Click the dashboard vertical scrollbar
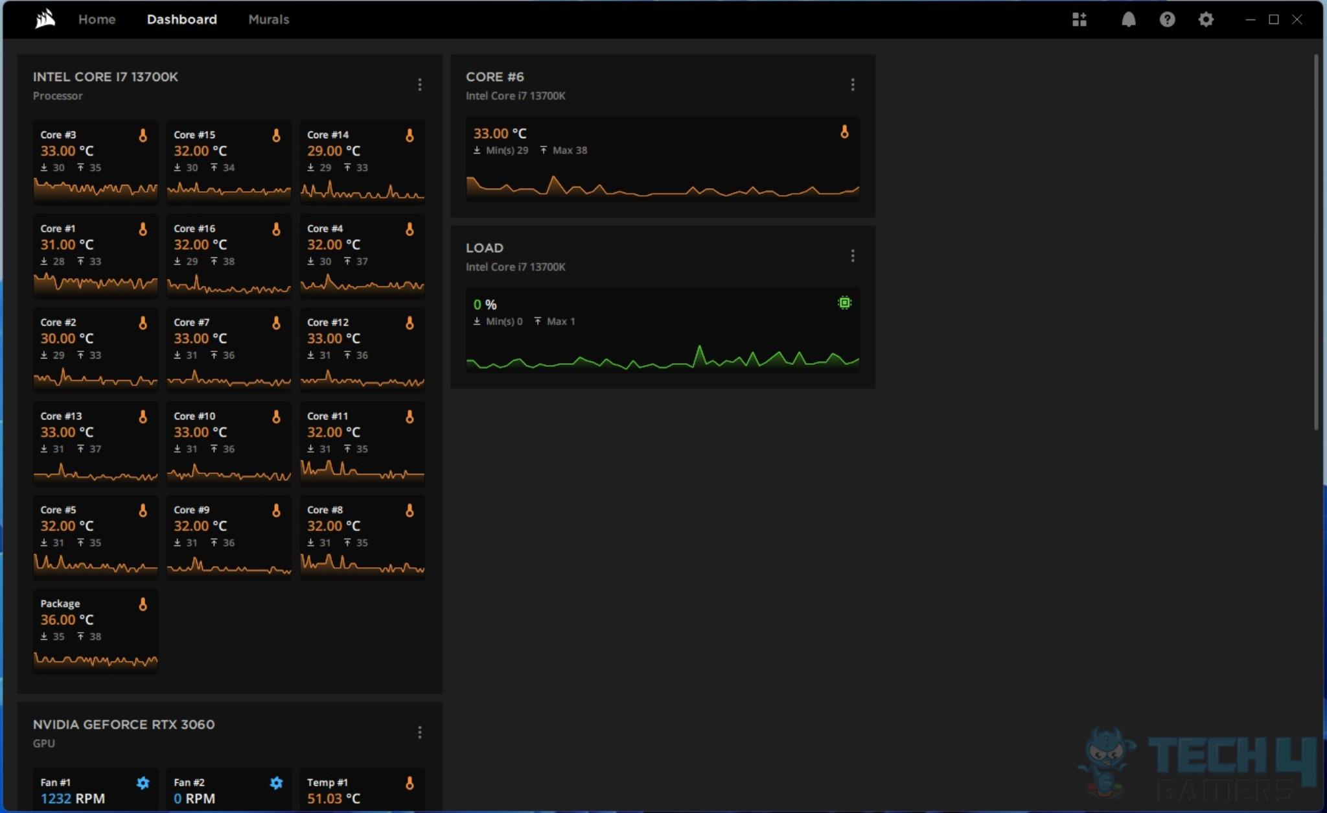Image resolution: width=1327 pixels, height=813 pixels. pyautogui.click(x=1316, y=243)
